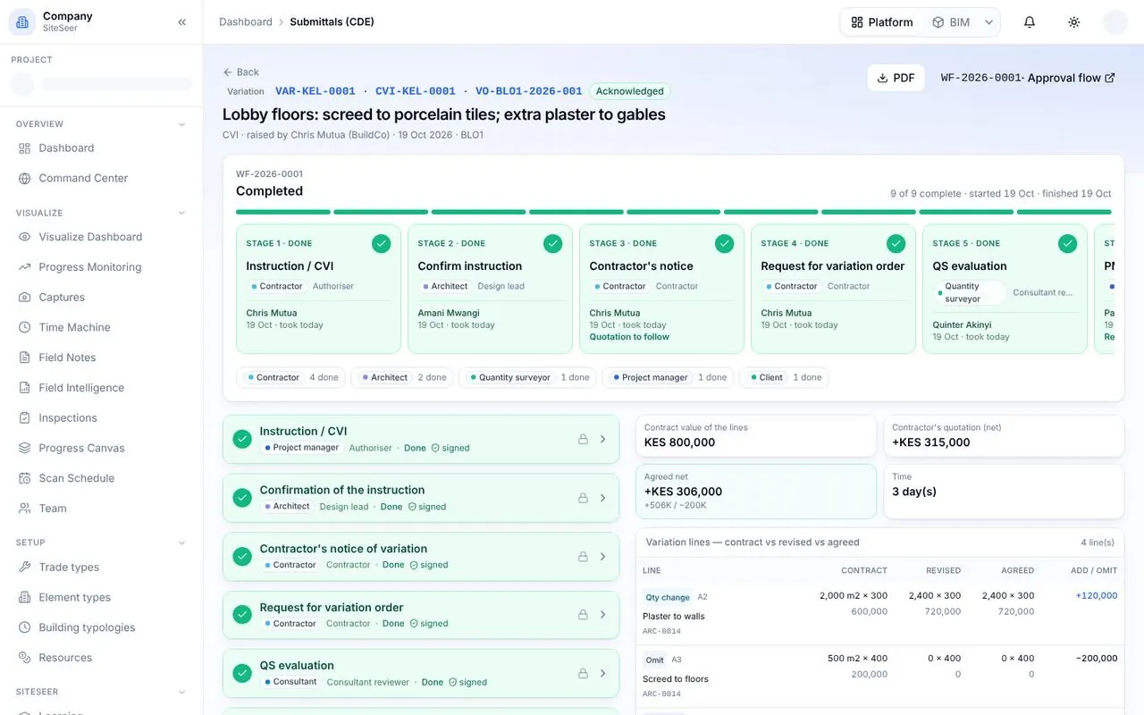Open the Platform/BIM dropdown arrow

tap(989, 22)
